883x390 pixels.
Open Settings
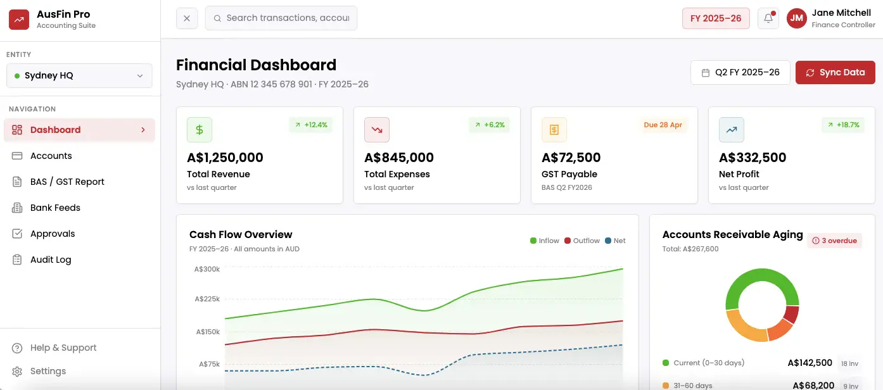[x=79, y=371]
